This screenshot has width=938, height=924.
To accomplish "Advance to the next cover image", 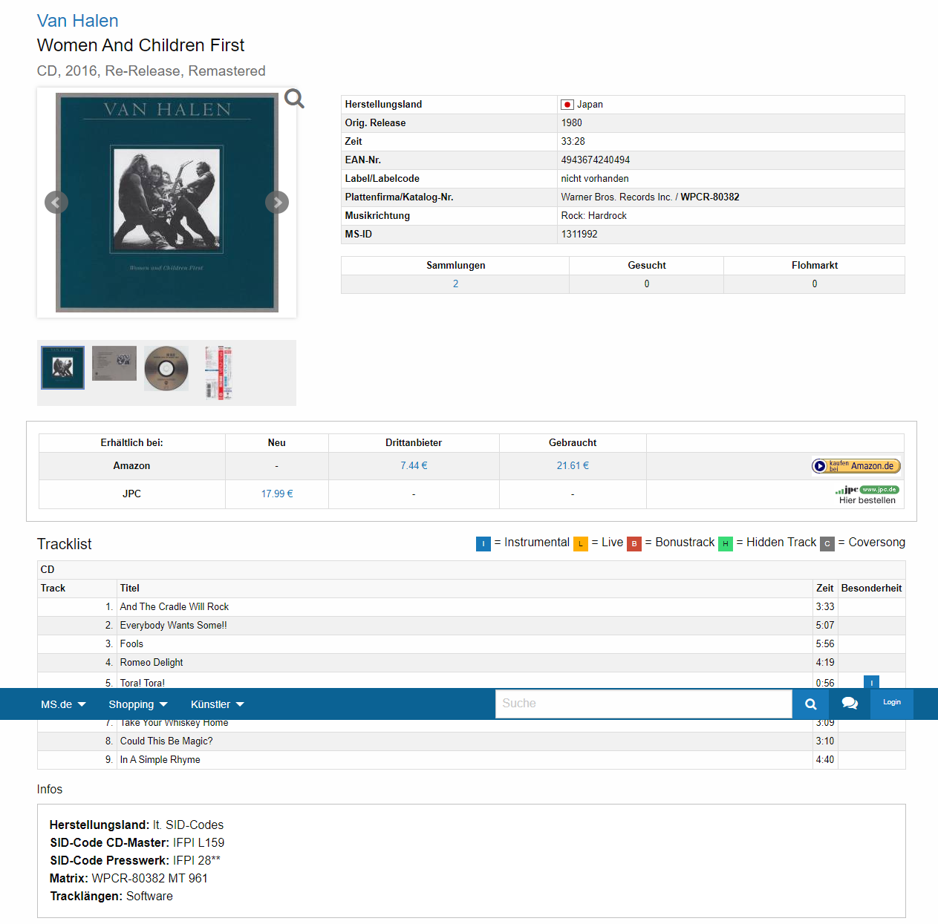I will [x=277, y=202].
